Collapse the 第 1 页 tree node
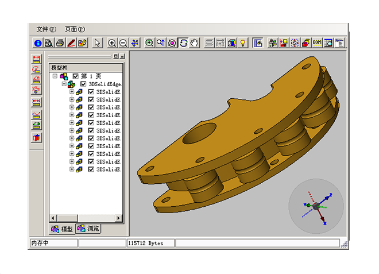This screenshot has width=379, height=274. pos(55,76)
